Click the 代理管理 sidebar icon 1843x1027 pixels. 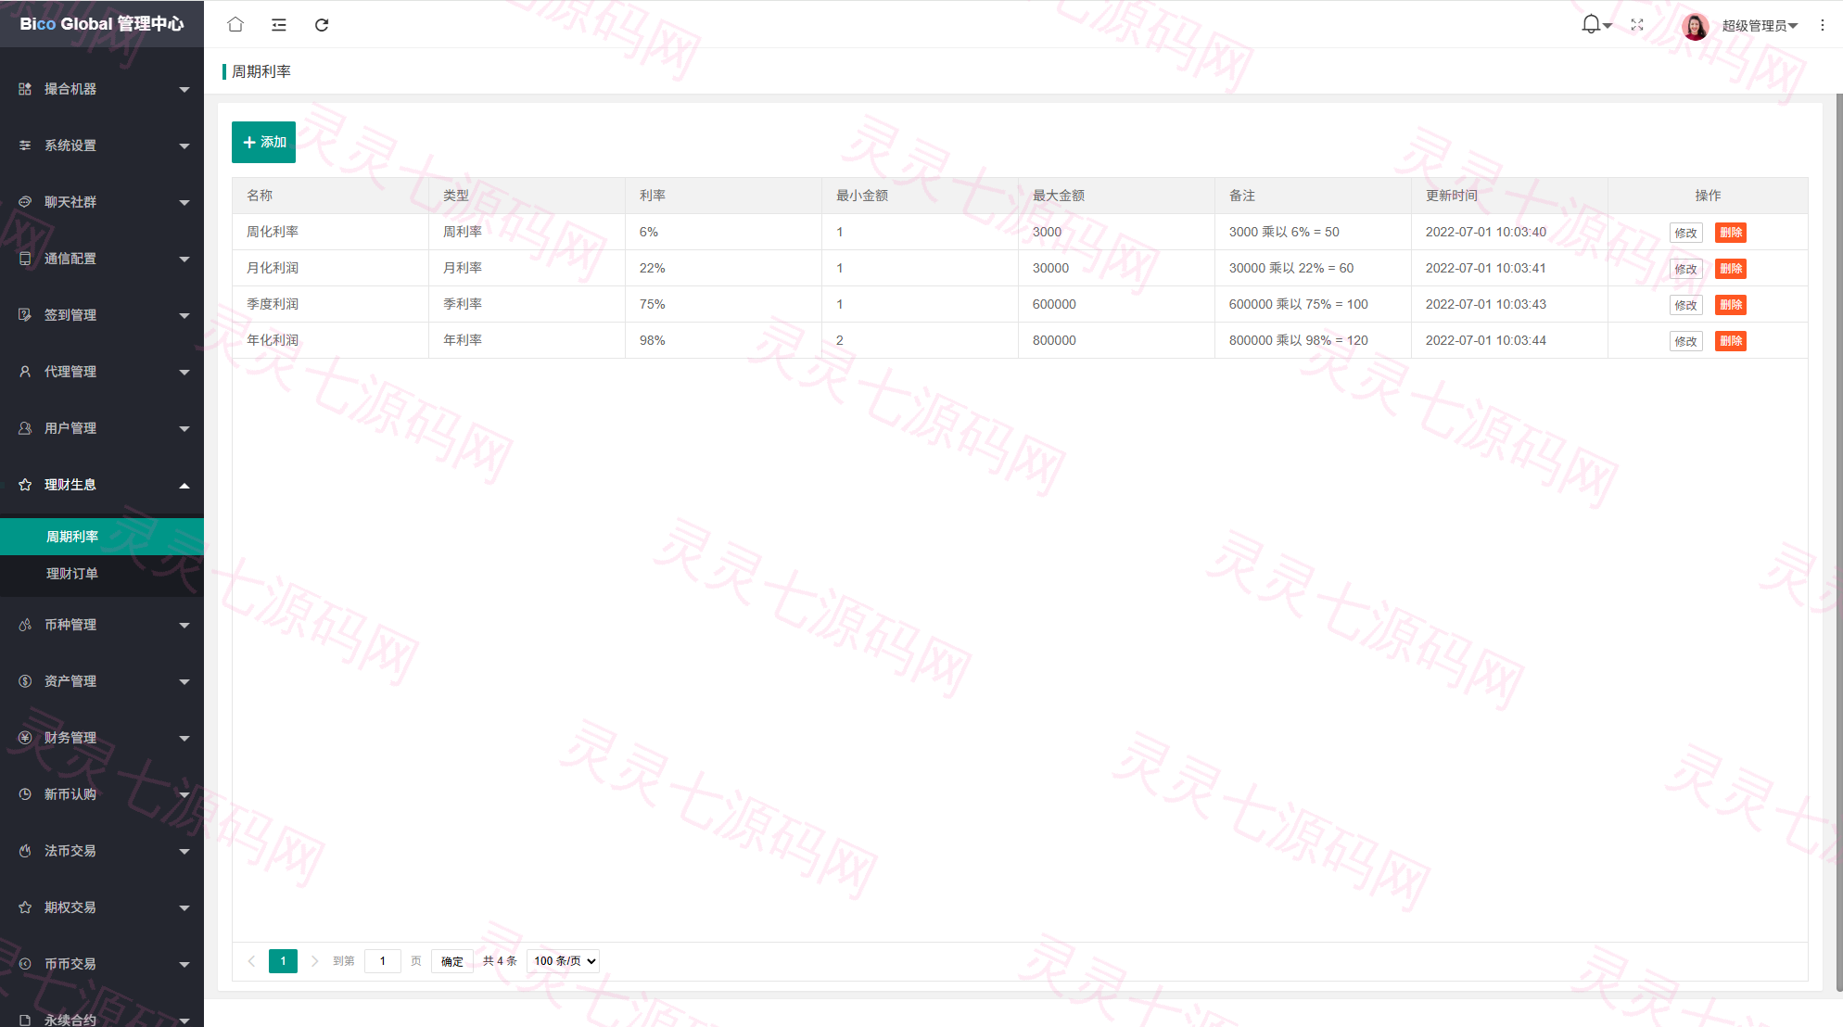(25, 372)
